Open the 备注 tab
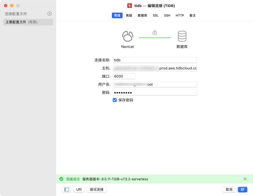Screen dimensions: 253x196 [x=193, y=15]
